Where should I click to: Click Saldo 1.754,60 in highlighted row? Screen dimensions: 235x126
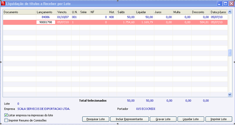(129, 22)
